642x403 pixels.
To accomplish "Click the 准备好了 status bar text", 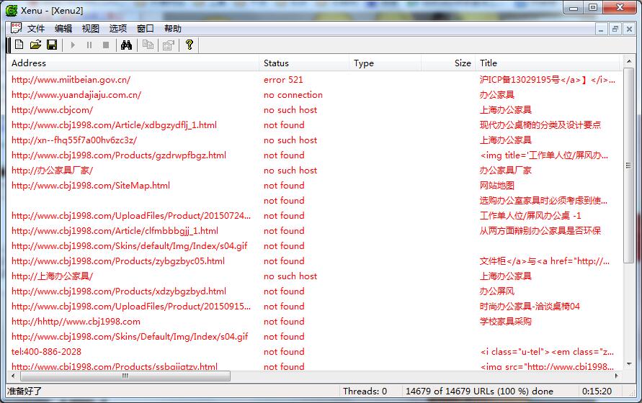I will click(x=24, y=391).
